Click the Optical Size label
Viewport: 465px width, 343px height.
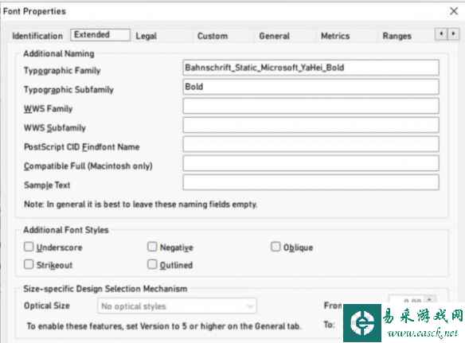[47, 306]
